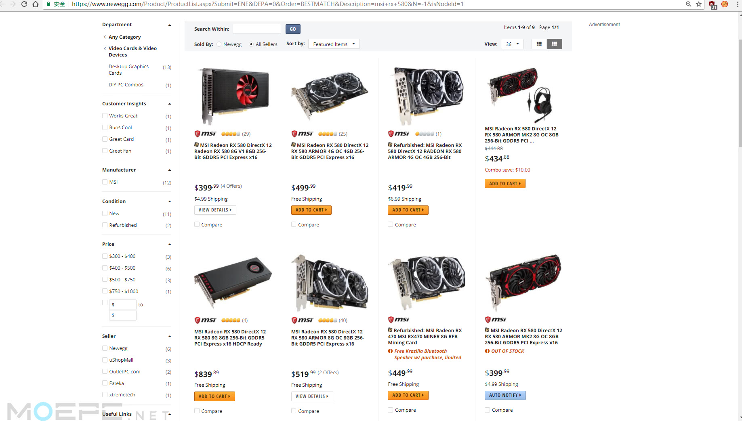Screen dimensions: 742x421
Task: Switch to grid view icon
Action: point(554,44)
